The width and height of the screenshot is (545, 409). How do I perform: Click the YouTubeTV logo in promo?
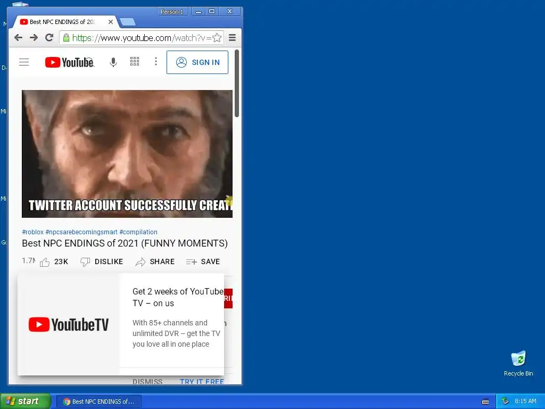tap(69, 324)
